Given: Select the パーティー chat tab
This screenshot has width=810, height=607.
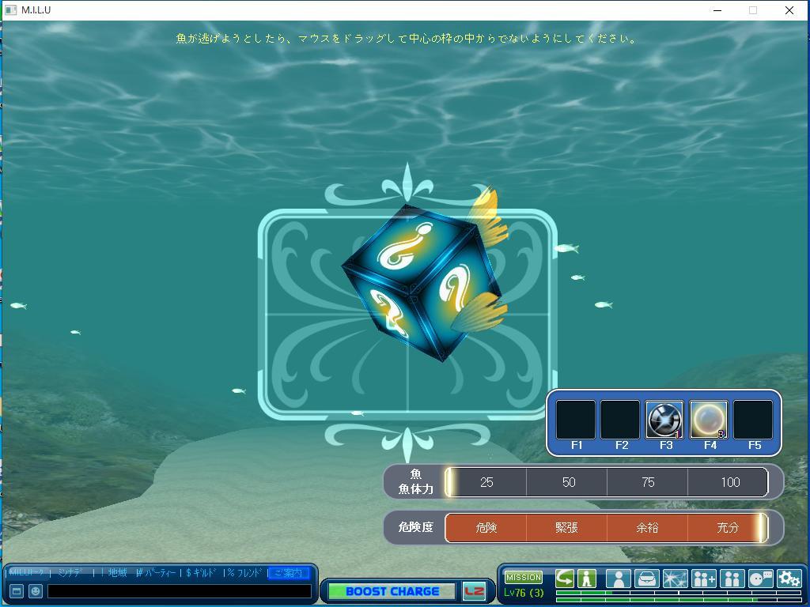Looking at the screenshot, I should (156, 573).
